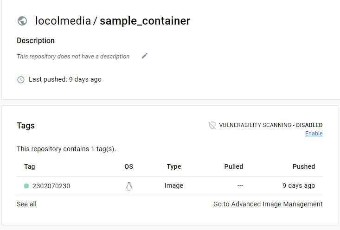Edit description using the pencil icon

pos(145,56)
